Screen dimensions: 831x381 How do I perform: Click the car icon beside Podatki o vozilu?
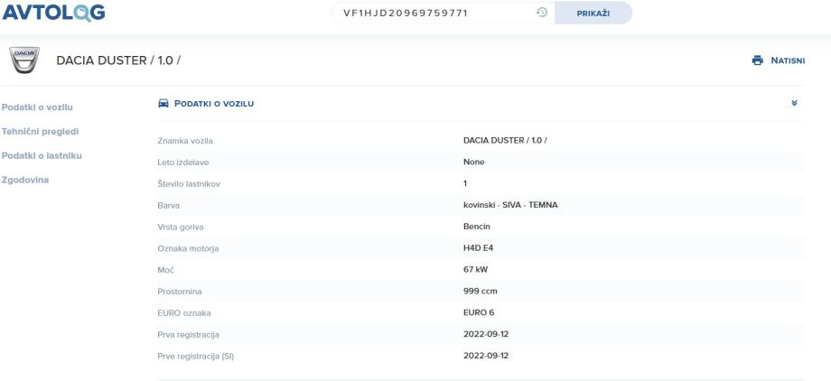click(163, 103)
